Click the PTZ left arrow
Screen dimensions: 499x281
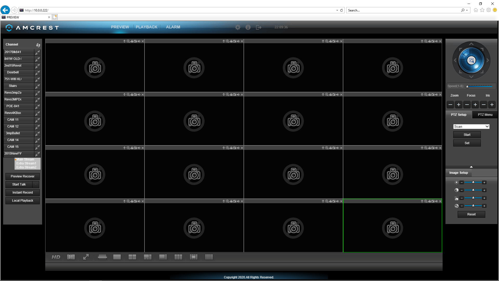pyautogui.click(x=455, y=60)
